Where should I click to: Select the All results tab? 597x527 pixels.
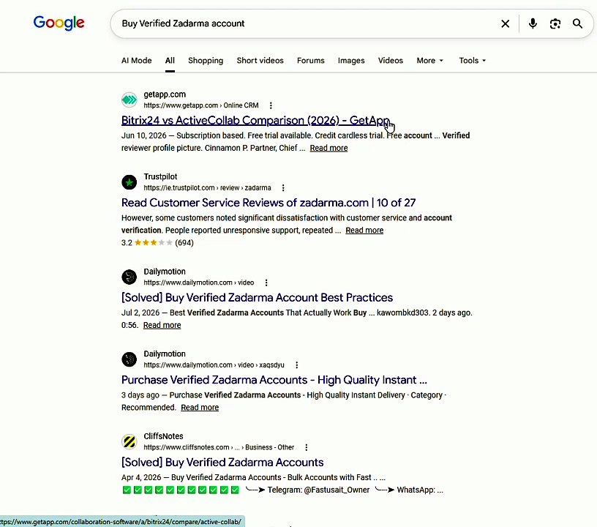click(x=170, y=61)
